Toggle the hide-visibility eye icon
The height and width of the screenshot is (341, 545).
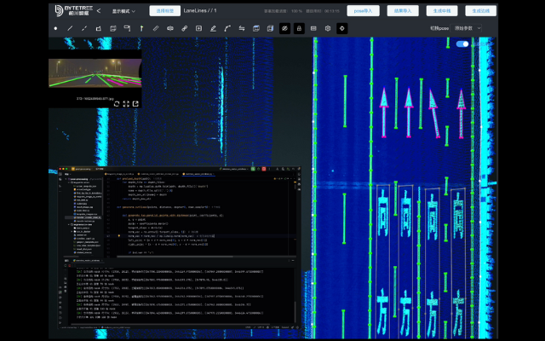click(284, 28)
